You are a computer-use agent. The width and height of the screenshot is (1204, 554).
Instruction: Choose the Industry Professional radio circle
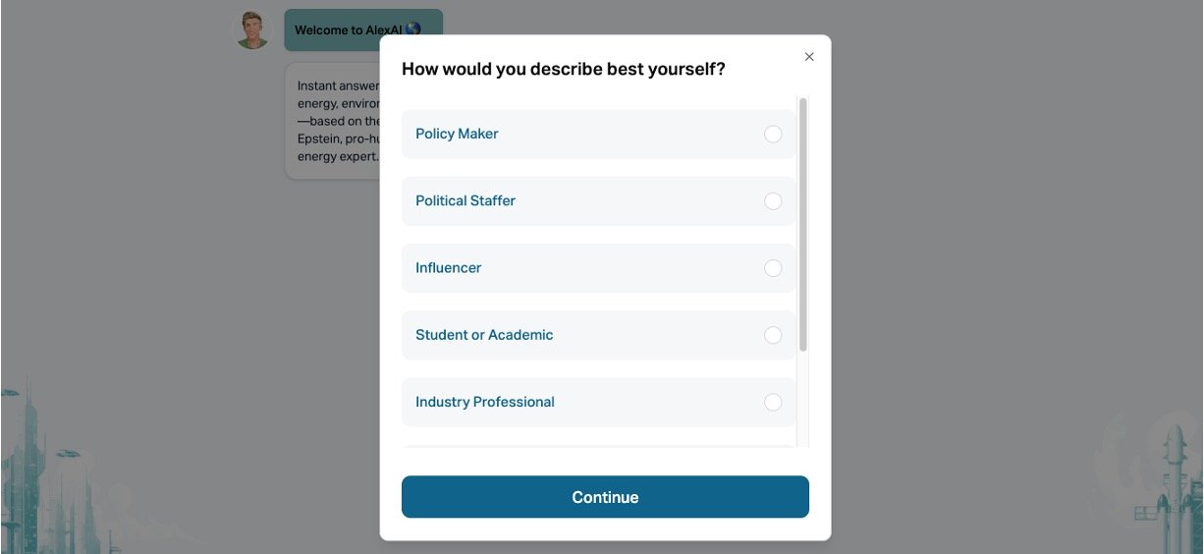point(773,402)
